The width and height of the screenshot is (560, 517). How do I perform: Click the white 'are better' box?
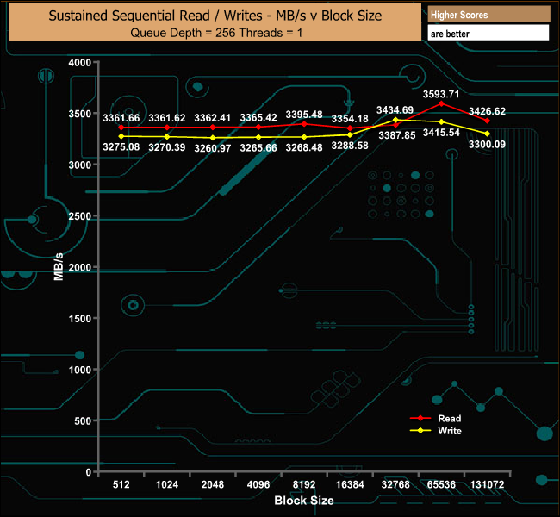coord(488,34)
